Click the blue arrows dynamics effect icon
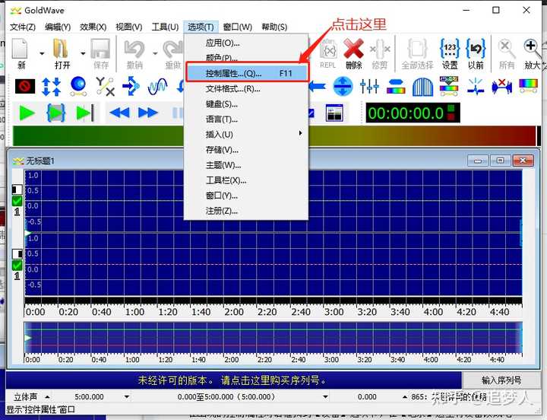This screenshot has height=420, width=547. point(52,86)
